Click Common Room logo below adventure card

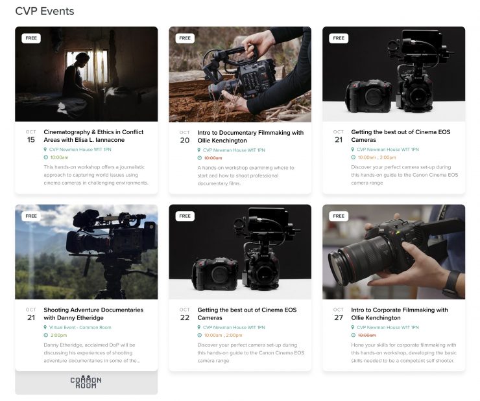coord(86,382)
